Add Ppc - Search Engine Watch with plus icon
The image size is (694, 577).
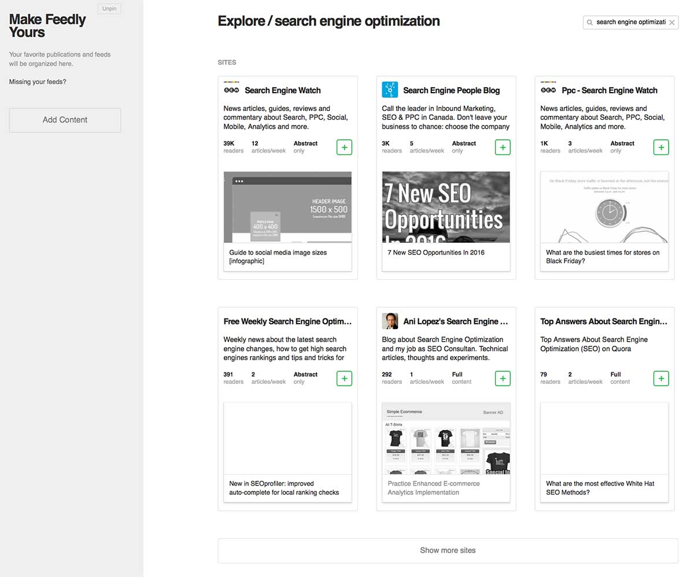[661, 147]
